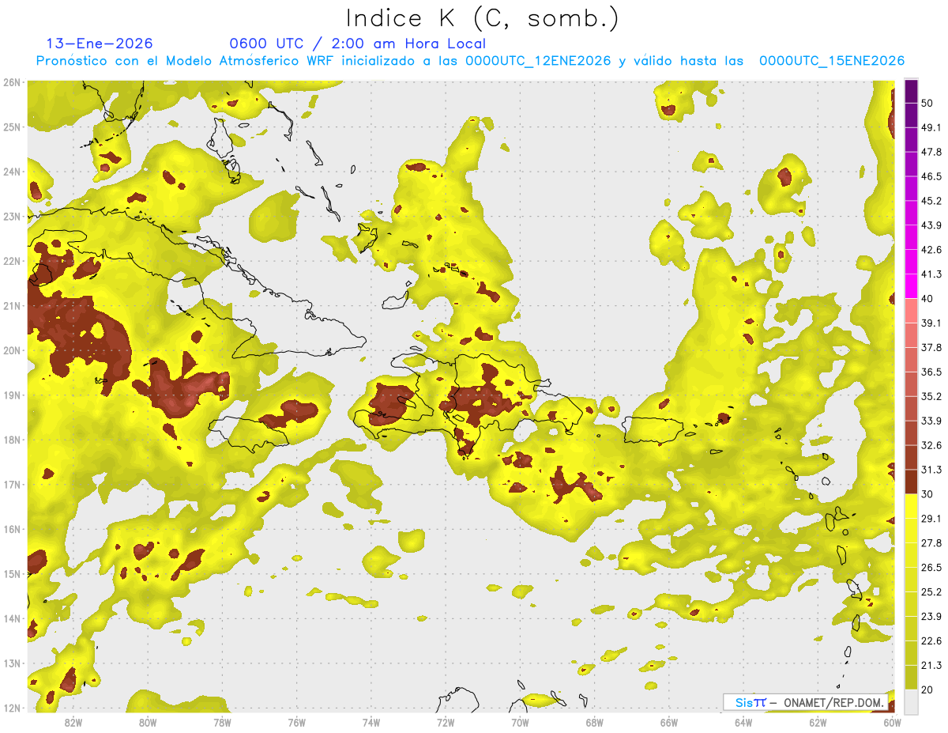Viewport: 948px width, 733px height.
Task: Click the 68W longitude label
Action: (x=595, y=722)
